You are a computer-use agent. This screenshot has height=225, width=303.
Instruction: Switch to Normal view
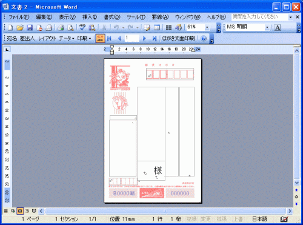(x=6, y=211)
